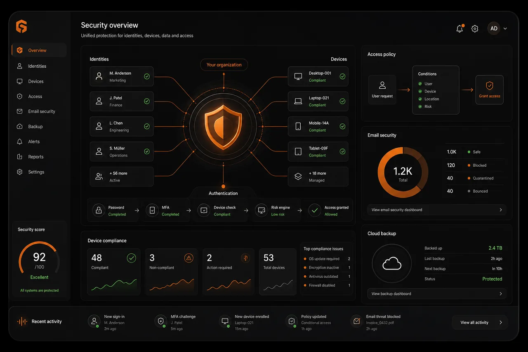Click the View all activity button

[479, 322]
